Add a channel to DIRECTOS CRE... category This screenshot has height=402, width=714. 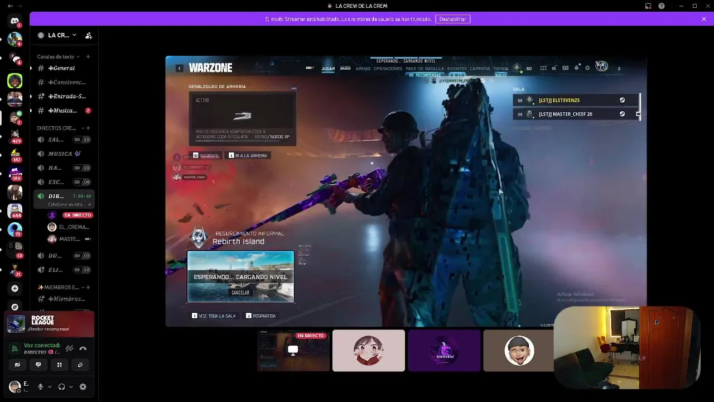point(88,128)
